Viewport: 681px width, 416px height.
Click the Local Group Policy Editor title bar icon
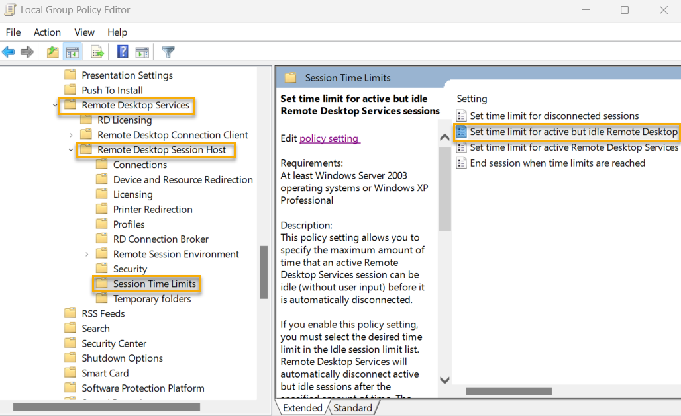coord(10,10)
